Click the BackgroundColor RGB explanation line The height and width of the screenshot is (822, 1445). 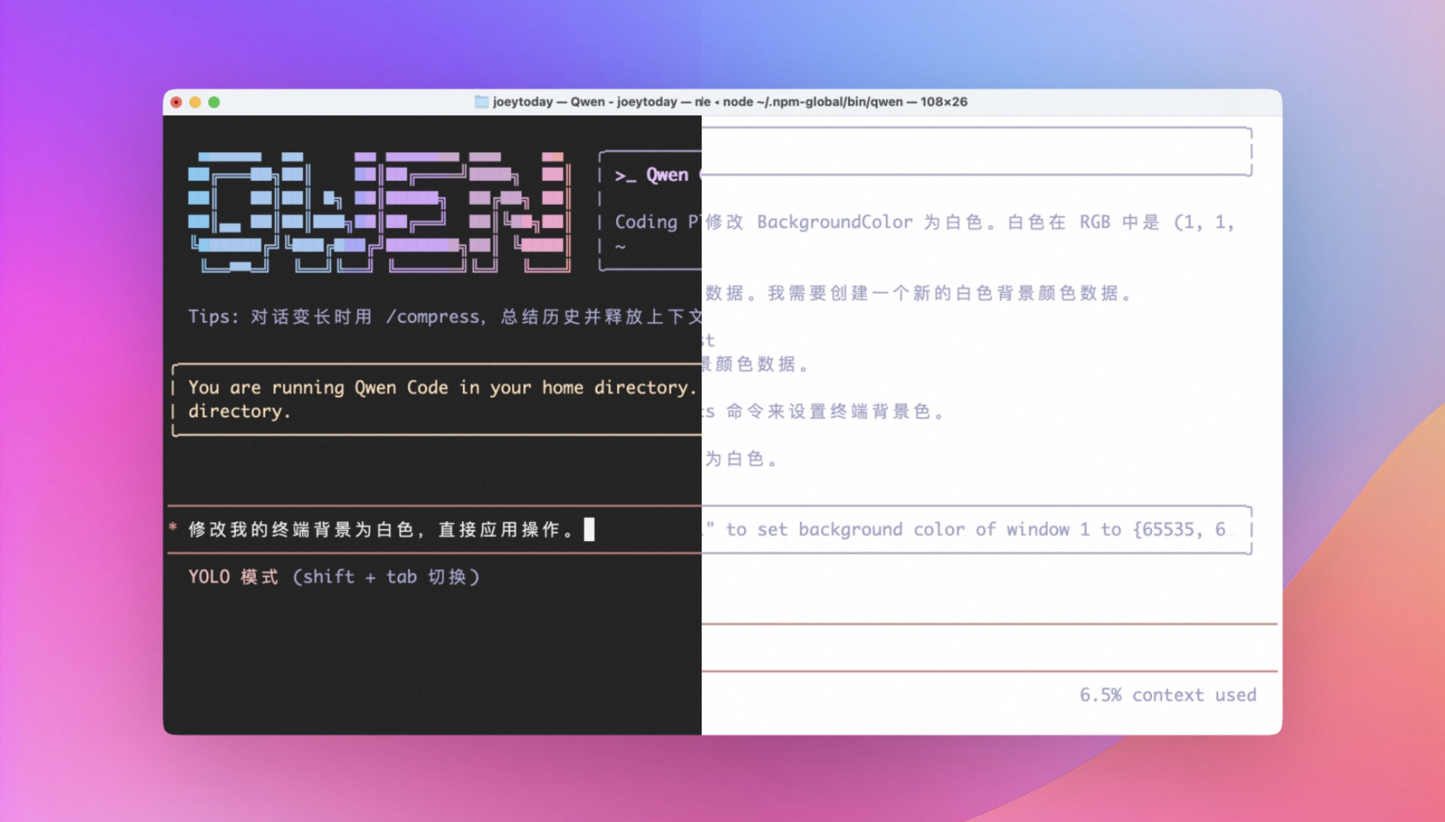coord(969,222)
